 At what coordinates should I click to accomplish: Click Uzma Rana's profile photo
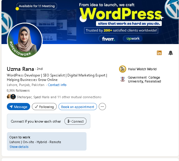(25, 40)
